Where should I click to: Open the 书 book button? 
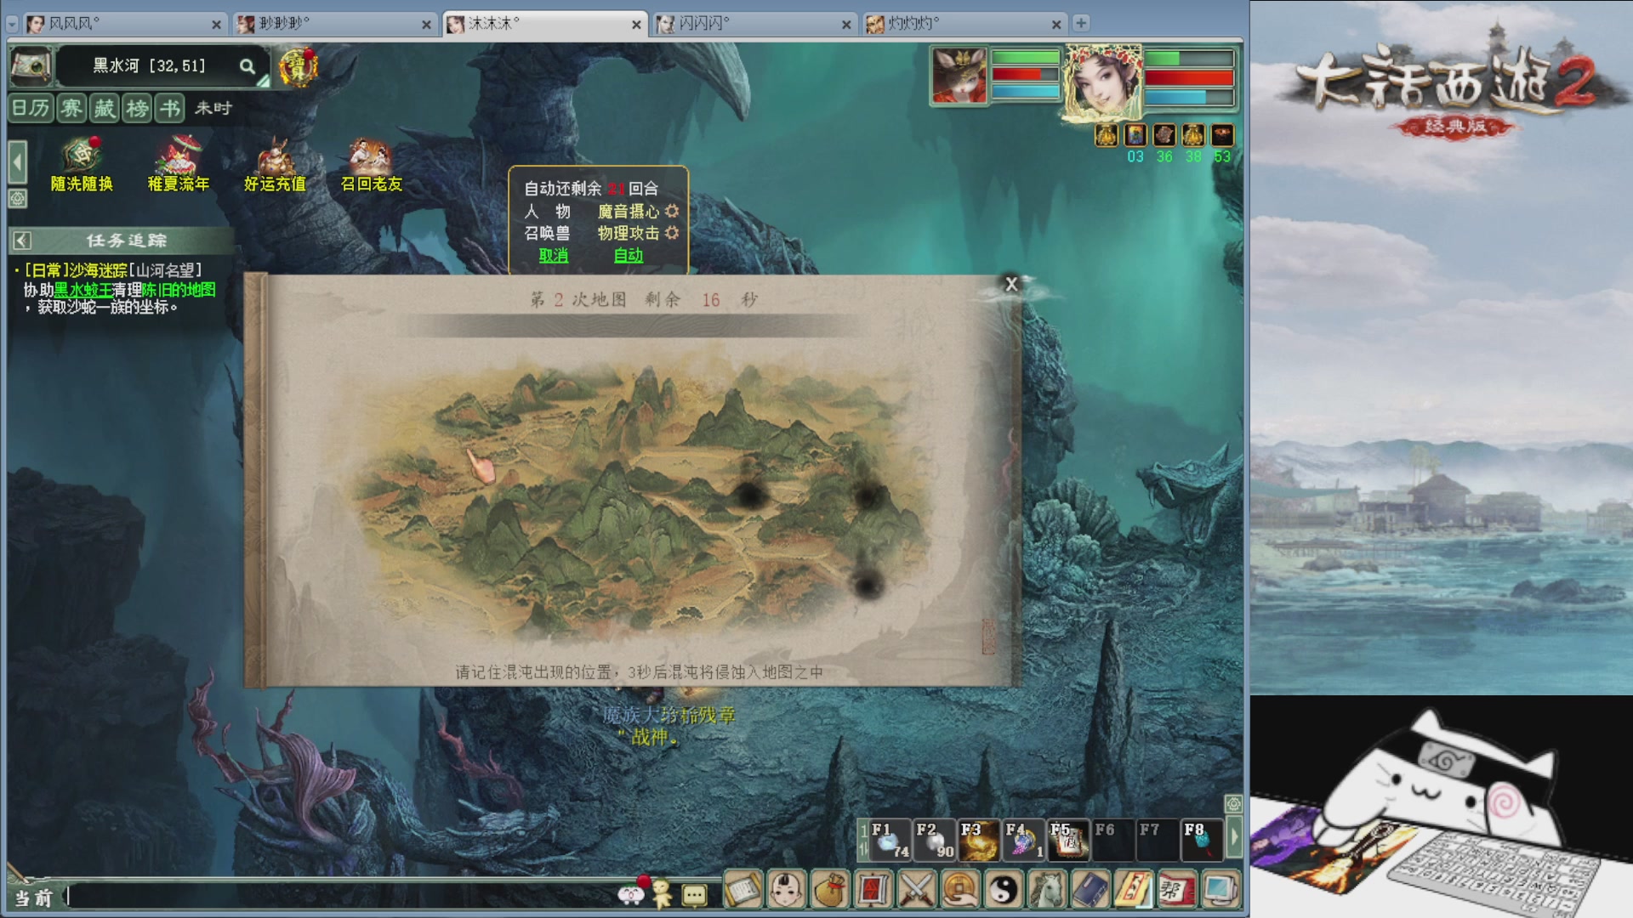pos(170,108)
